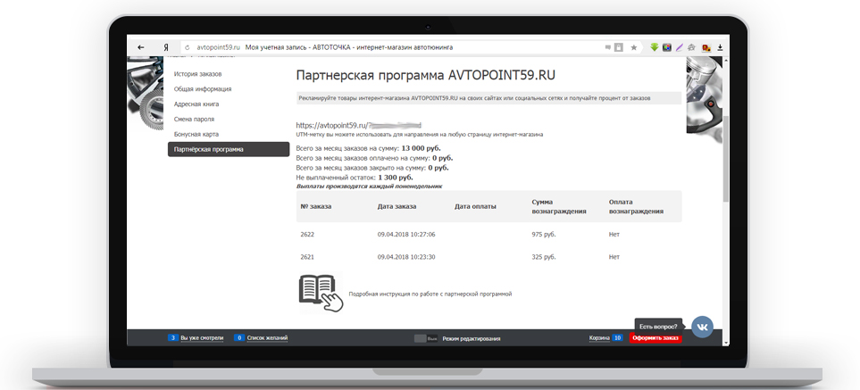Click the 13 000 руб. monthly total
The height and width of the screenshot is (390, 860).
(x=421, y=148)
